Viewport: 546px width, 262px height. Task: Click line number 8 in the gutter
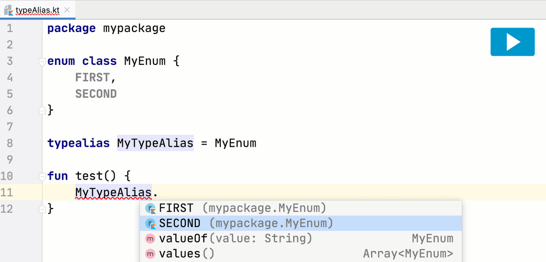pos(9,143)
